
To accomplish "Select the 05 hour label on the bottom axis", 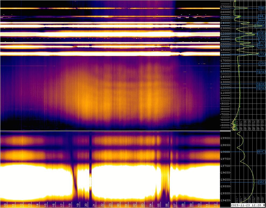I will click(x=158, y=205).
